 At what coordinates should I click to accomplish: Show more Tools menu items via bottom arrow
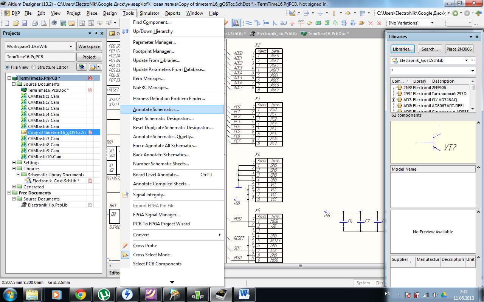172,282
